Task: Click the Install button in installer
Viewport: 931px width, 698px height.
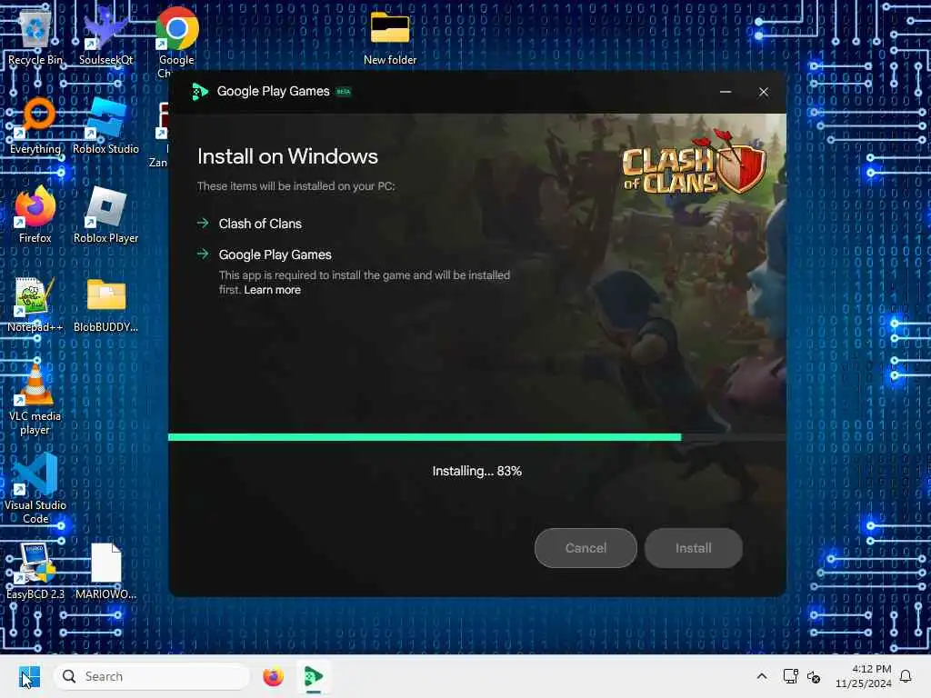Action: [x=694, y=548]
